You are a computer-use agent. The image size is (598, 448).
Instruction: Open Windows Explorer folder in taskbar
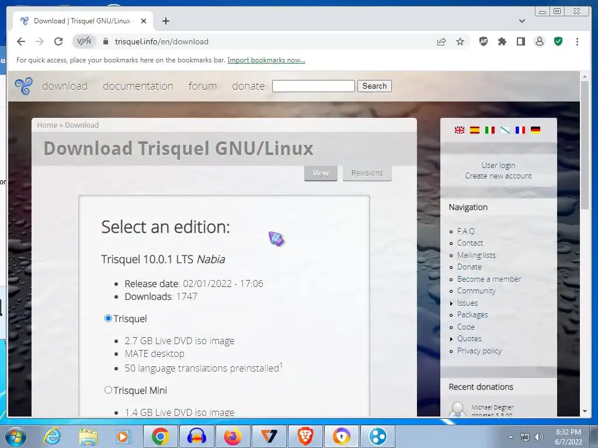(88, 436)
